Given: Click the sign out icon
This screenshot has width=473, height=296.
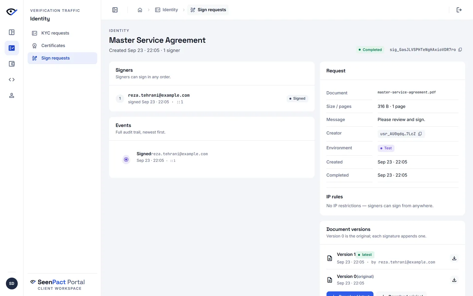Looking at the screenshot, I should 459,10.
